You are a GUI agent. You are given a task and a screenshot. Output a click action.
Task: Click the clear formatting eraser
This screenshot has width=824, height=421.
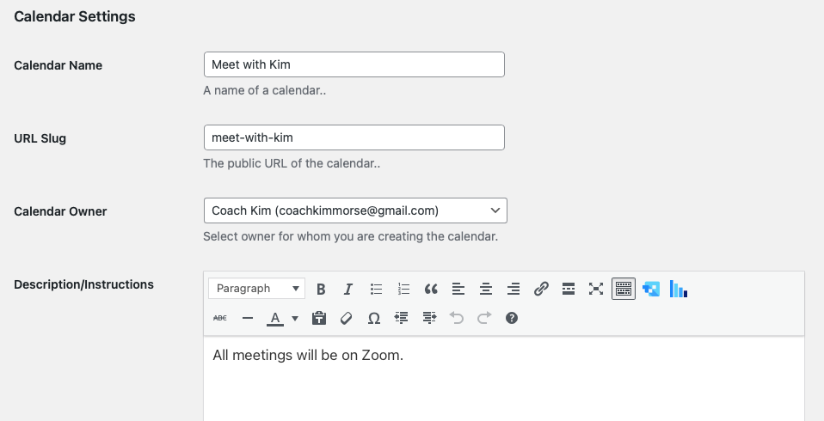point(347,318)
